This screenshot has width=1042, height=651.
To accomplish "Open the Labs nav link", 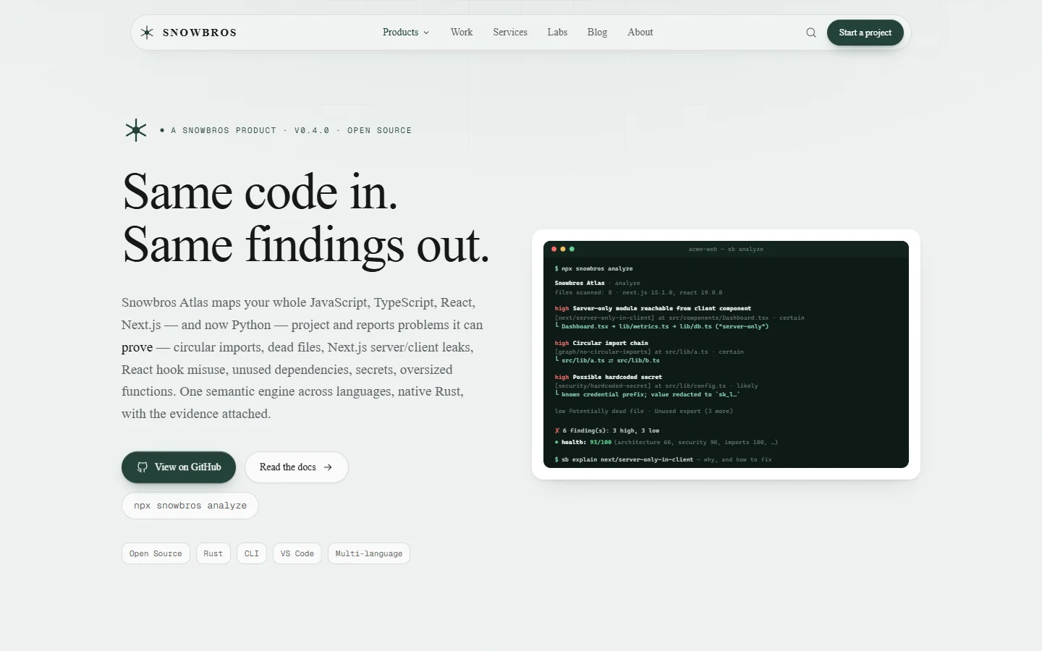I will pos(557,33).
